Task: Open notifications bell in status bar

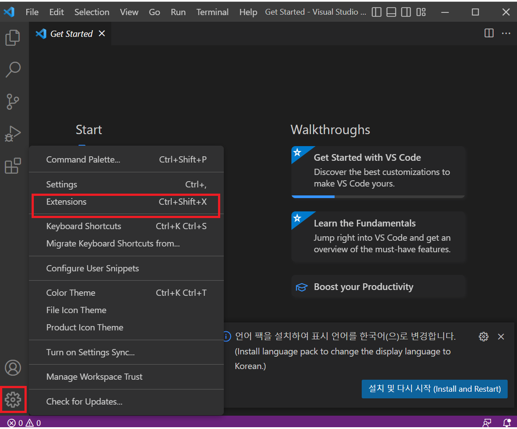Action: point(507,423)
